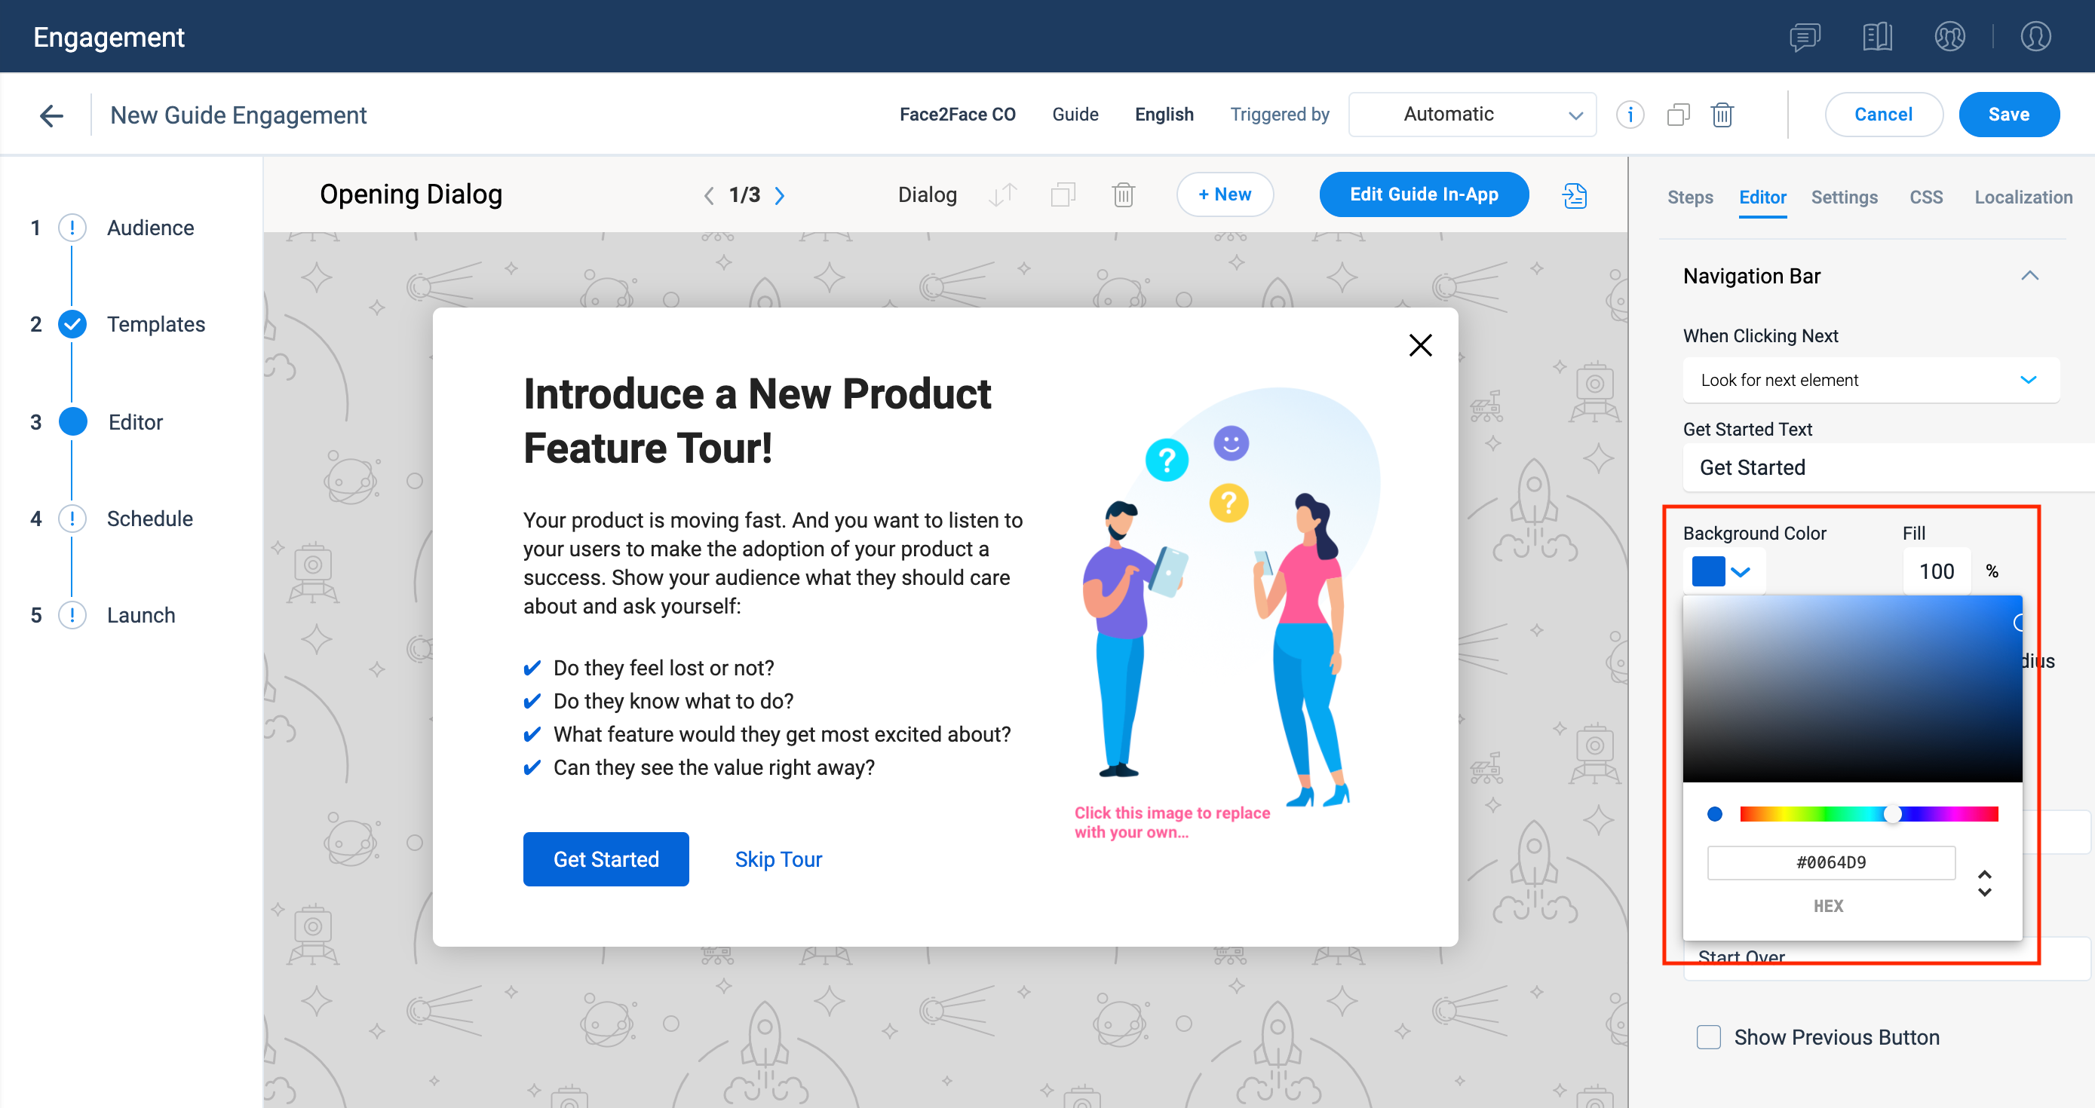Viewport: 2095px width, 1108px height.
Task: Open the user profile icon
Action: 2035,37
